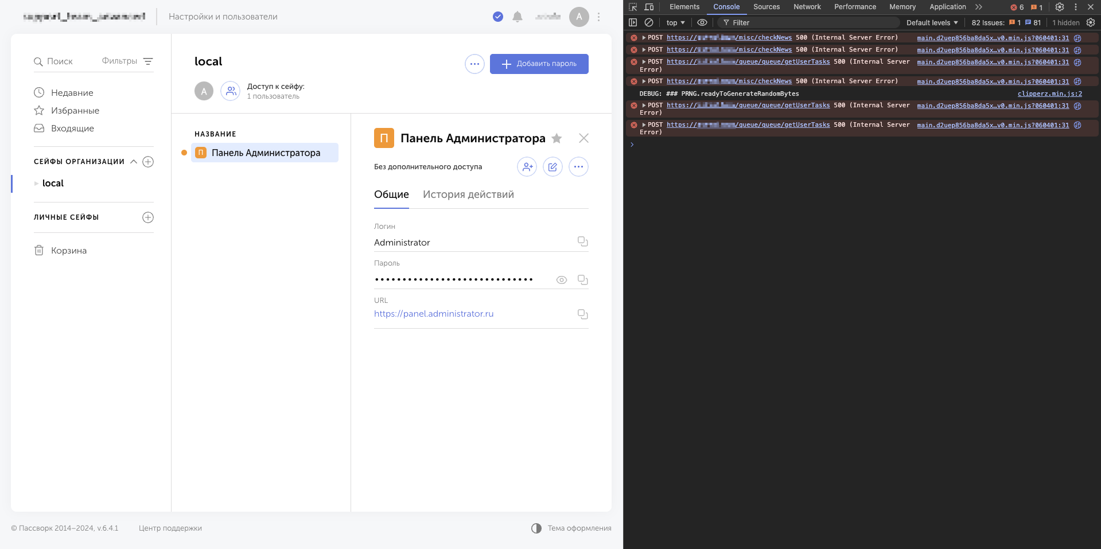The image size is (1101, 549).
Task: Open password entry more options ellipsis
Action: coord(578,167)
